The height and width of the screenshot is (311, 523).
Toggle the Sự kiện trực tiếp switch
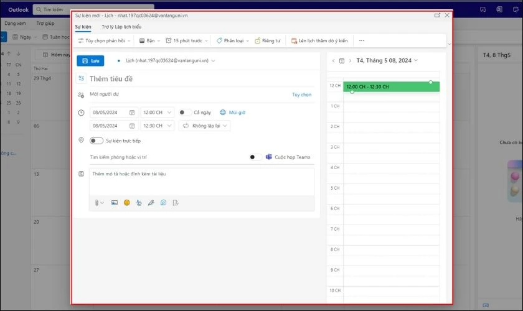pyautogui.click(x=97, y=141)
